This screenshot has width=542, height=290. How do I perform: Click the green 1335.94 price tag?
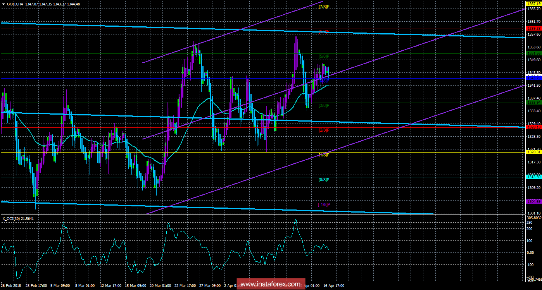(533, 103)
